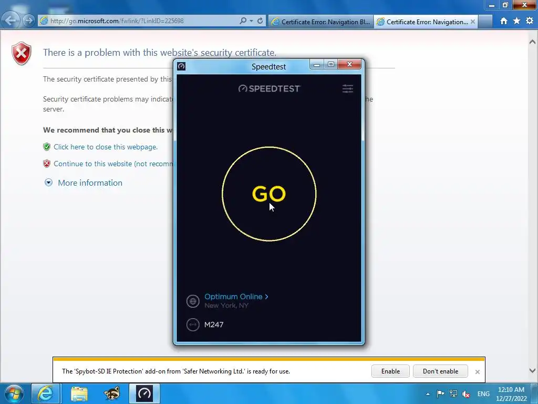This screenshot has height=404, width=538.
Task: Maximize the Speedtest window
Action: click(x=331, y=64)
